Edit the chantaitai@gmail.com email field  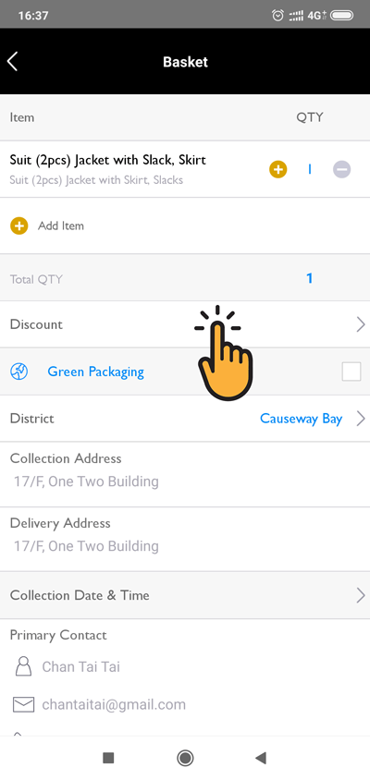(114, 704)
